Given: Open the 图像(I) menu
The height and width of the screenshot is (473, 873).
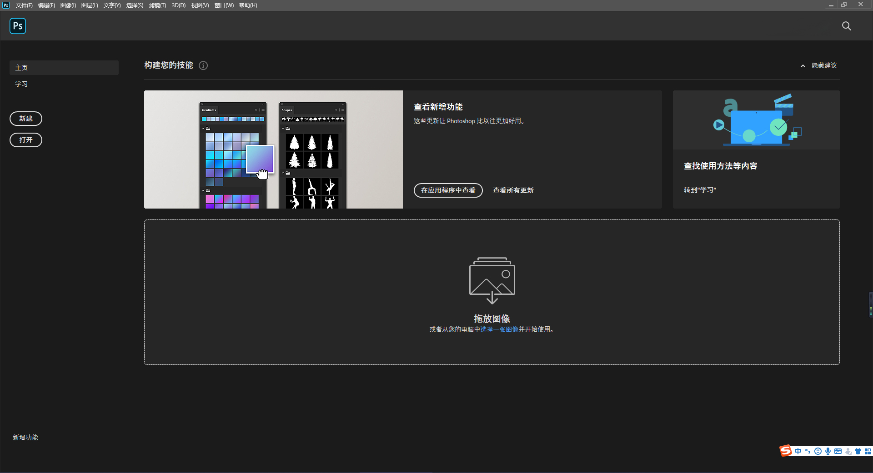Looking at the screenshot, I should click(x=68, y=5).
